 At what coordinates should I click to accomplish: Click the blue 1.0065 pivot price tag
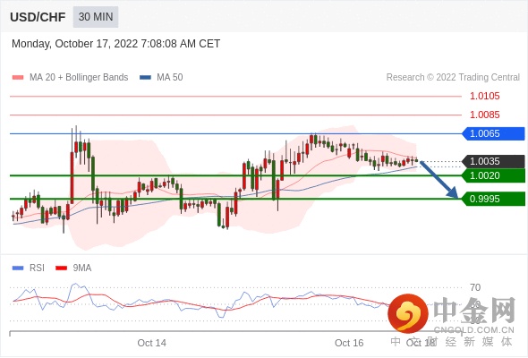(x=493, y=133)
